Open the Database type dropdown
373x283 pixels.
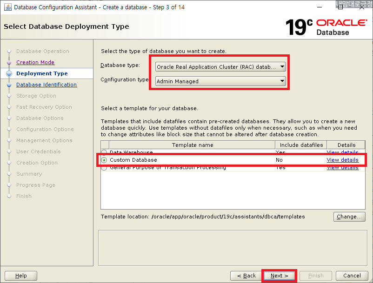[220, 67]
